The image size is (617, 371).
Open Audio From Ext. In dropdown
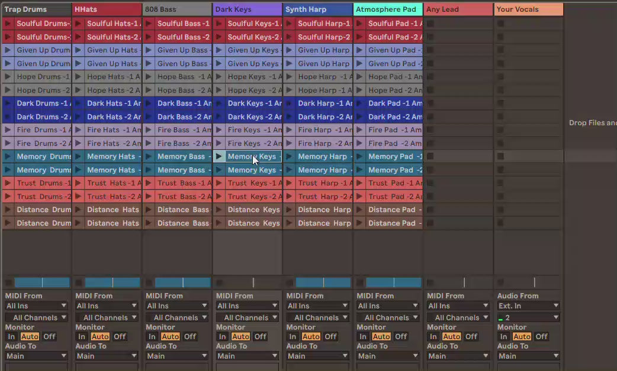coord(528,306)
